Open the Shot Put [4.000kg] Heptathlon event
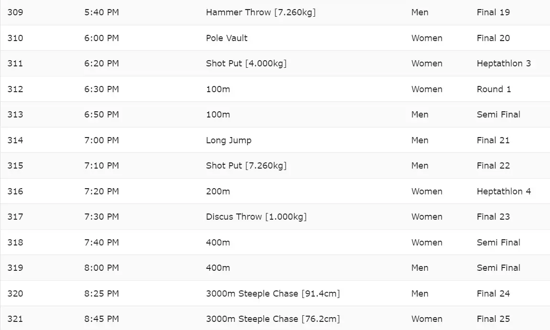 point(246,64)
